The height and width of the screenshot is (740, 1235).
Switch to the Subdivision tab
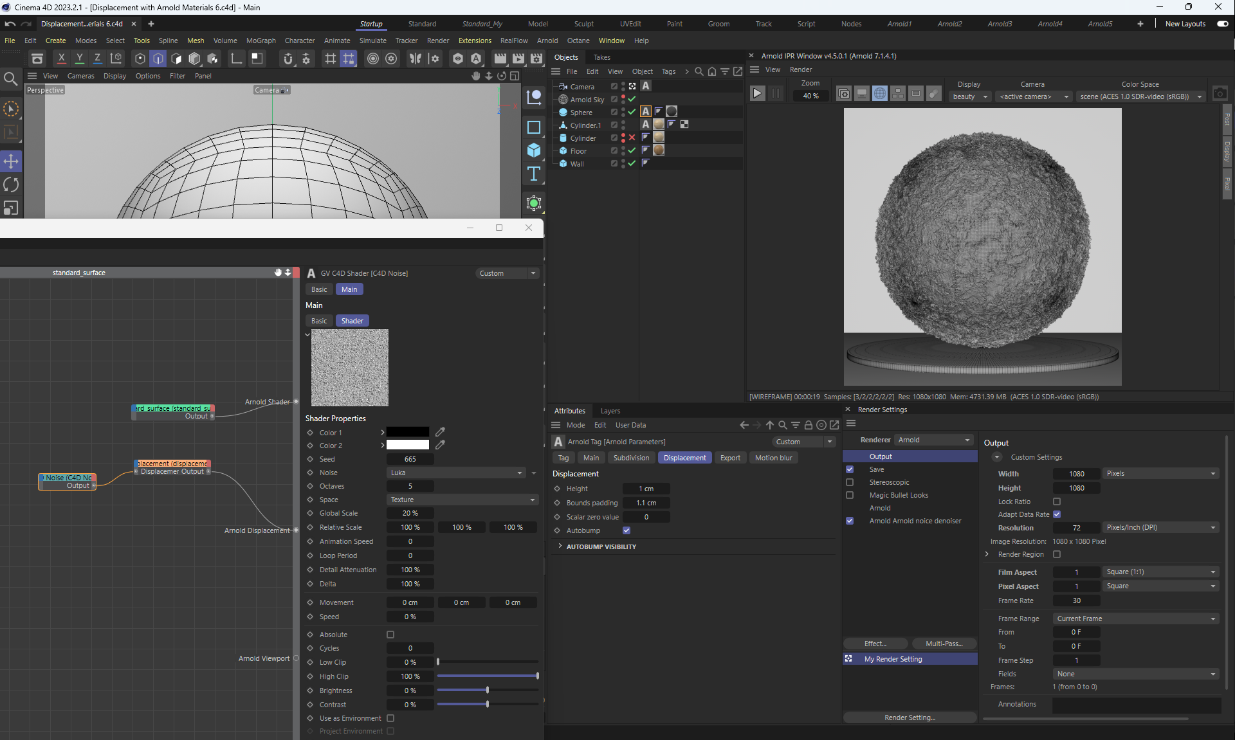(x=630, y=458)
